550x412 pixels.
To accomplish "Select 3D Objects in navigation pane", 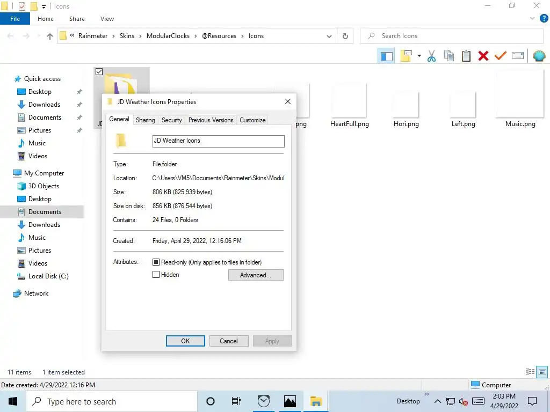I will [x=44, y=186].
